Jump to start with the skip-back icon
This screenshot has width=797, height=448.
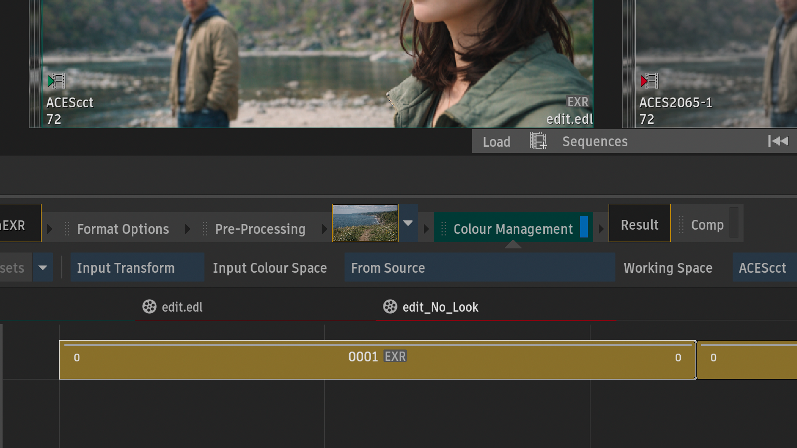point(778,141)
